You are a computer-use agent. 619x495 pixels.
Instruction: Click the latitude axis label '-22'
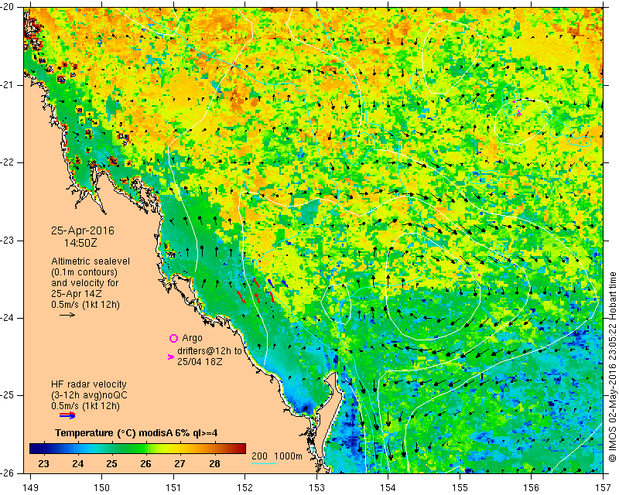(8, 163)
